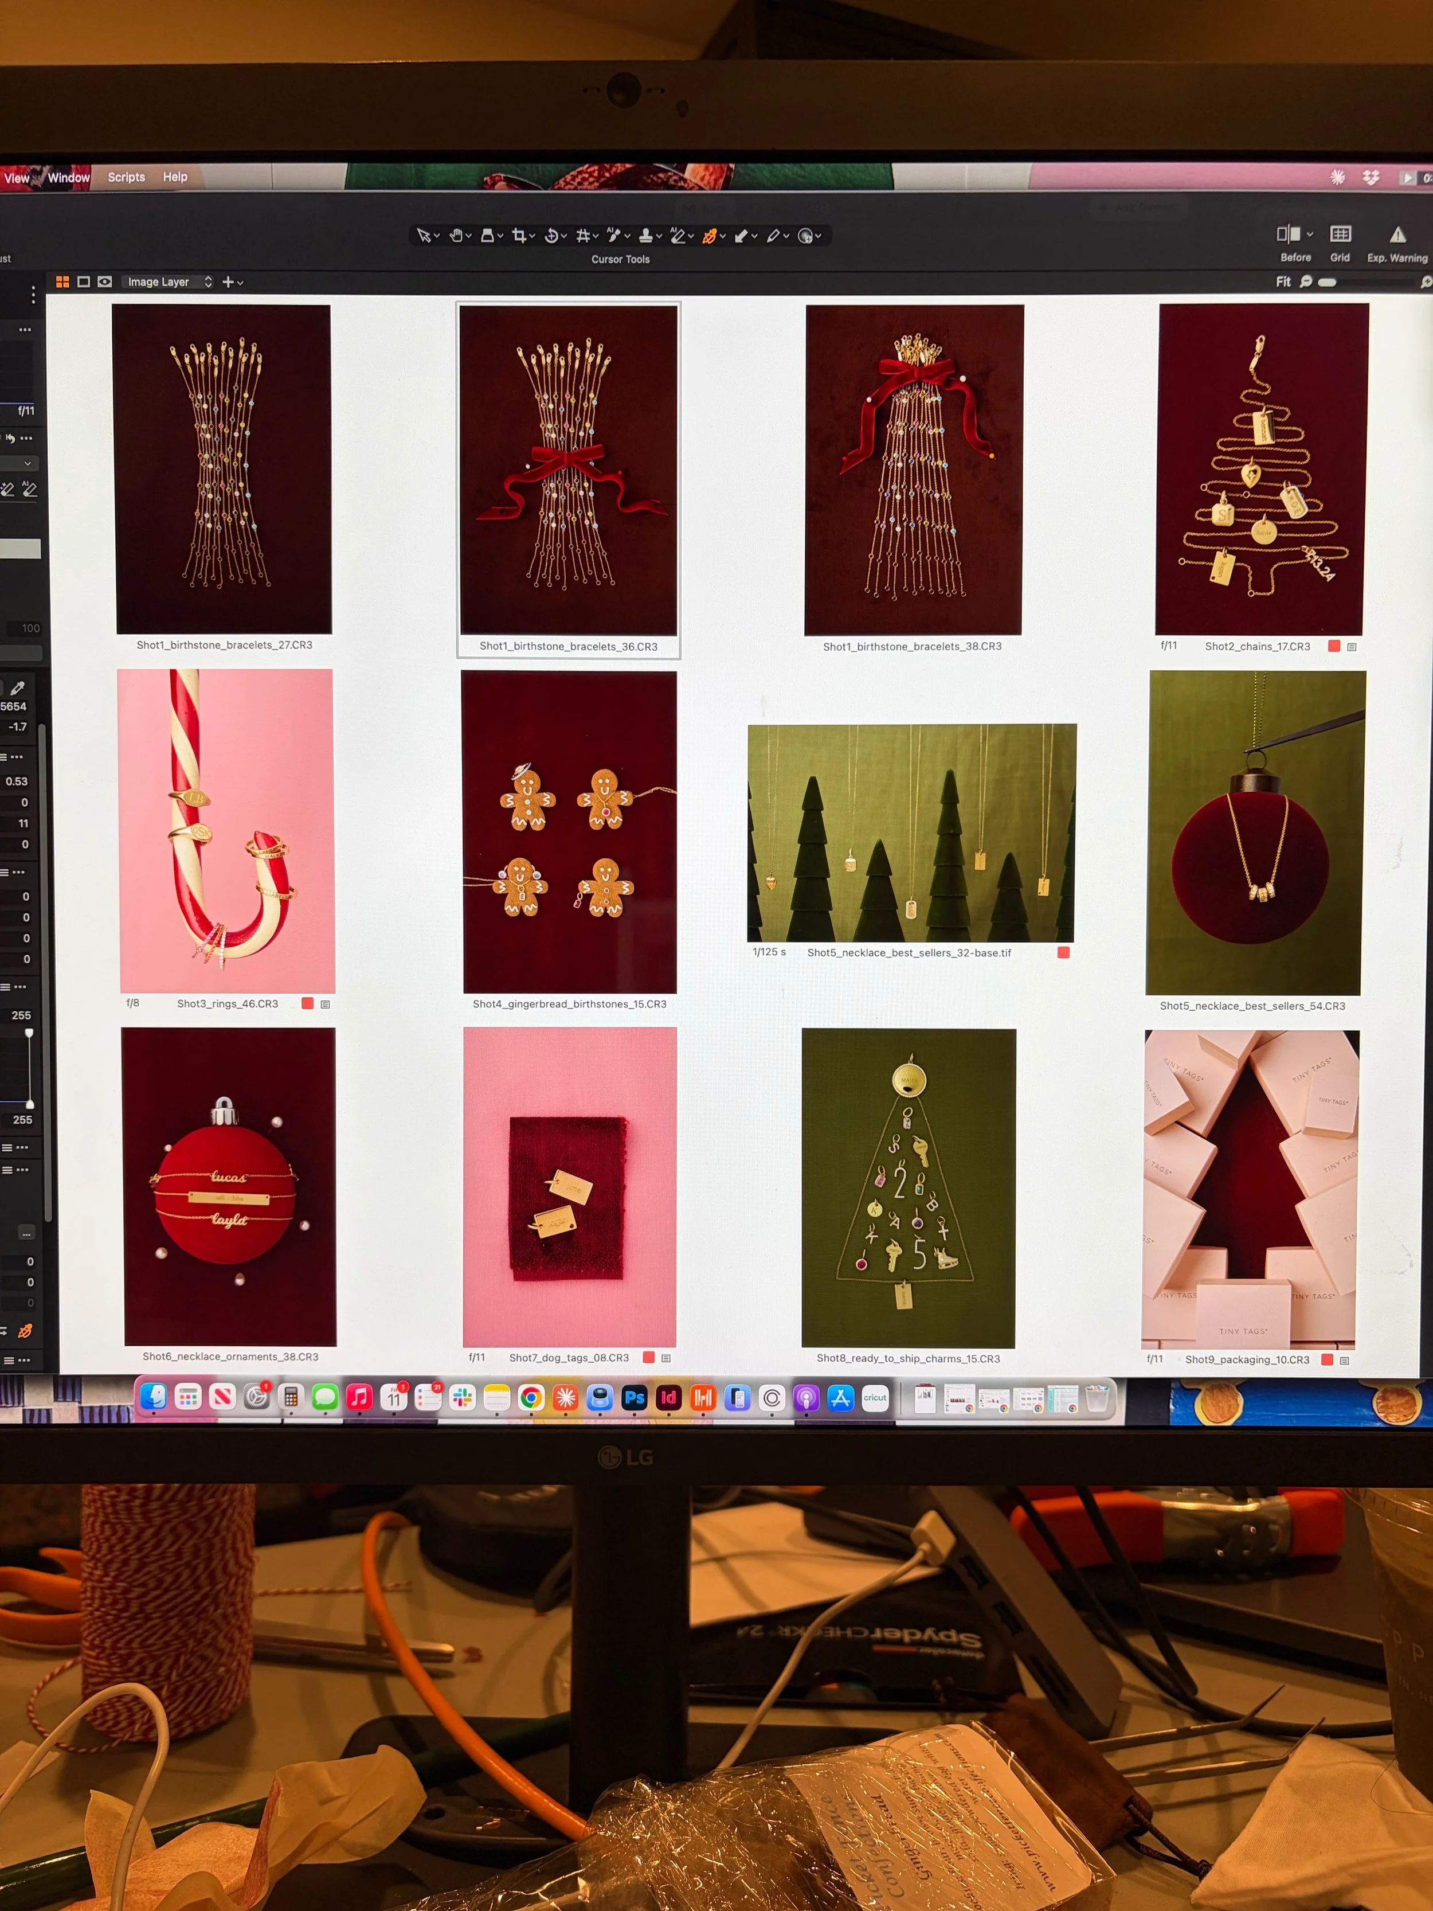This screenshot has height=1911, width=1433.
Task: Select the pointer cursor tool
Action: pos(423,236)
